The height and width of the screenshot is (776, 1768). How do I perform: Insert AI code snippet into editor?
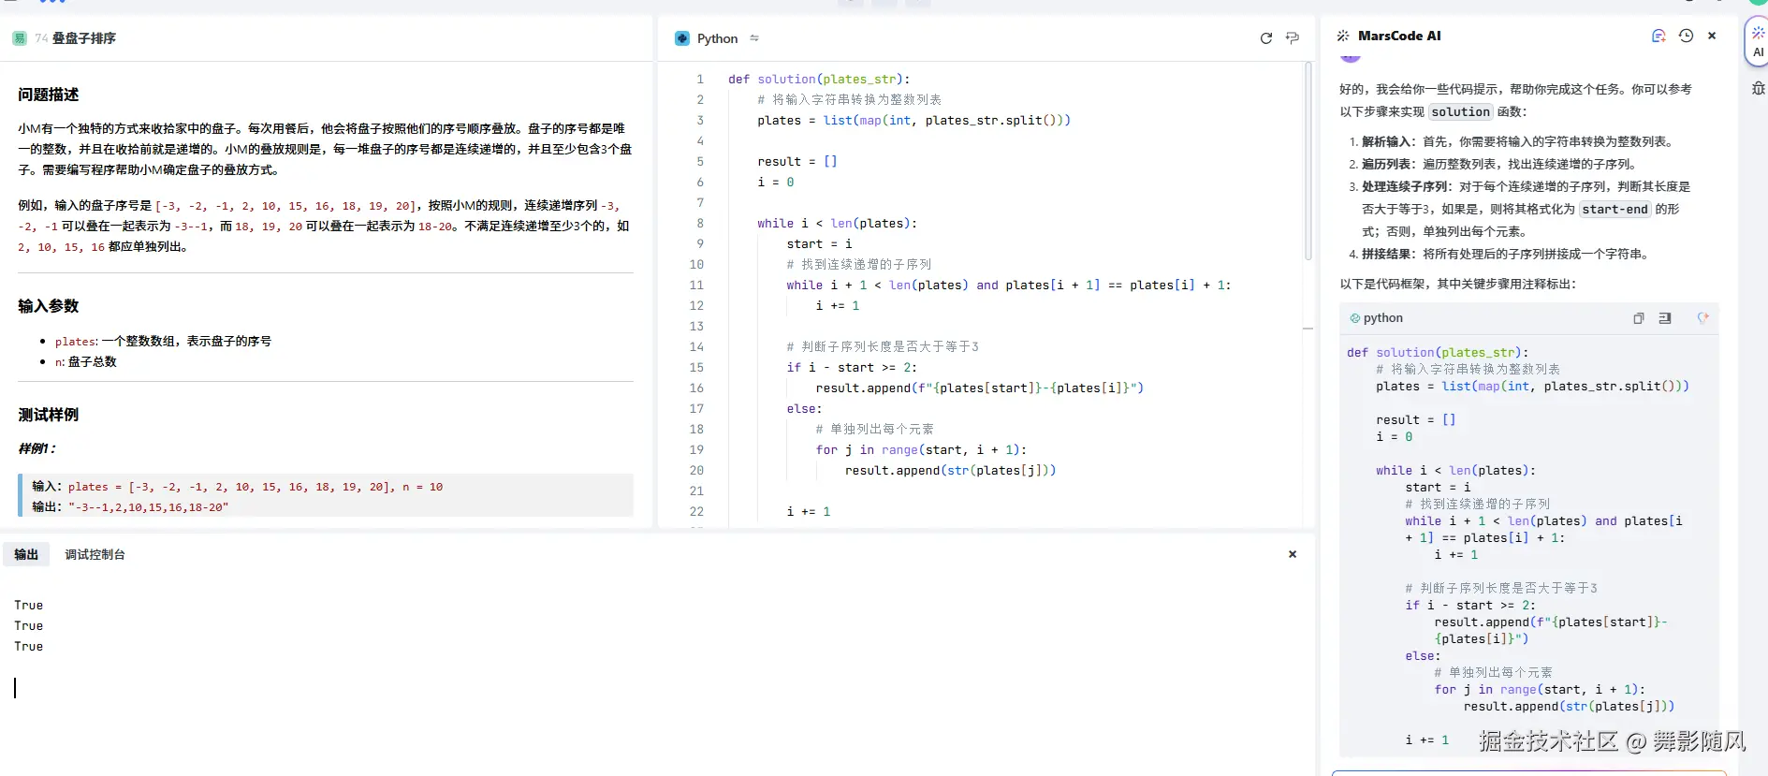1665,318
